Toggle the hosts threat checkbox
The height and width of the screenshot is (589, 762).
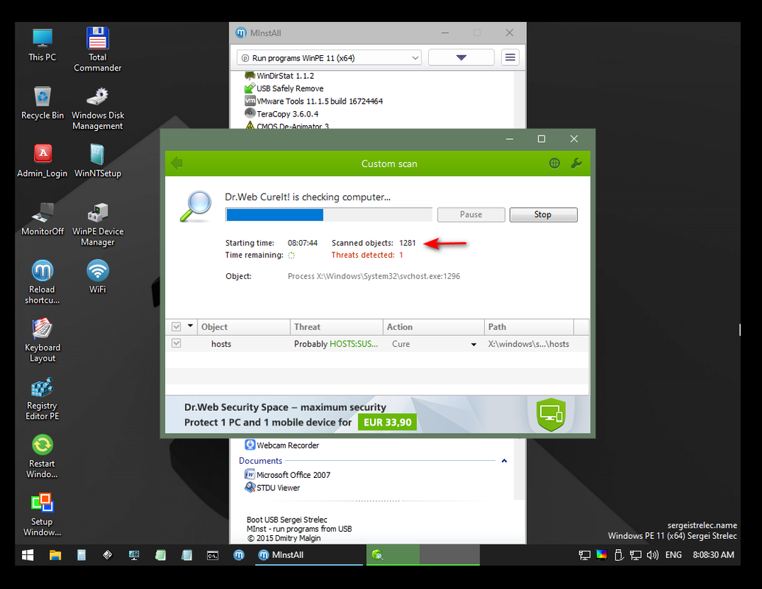(x=176, y=343)
